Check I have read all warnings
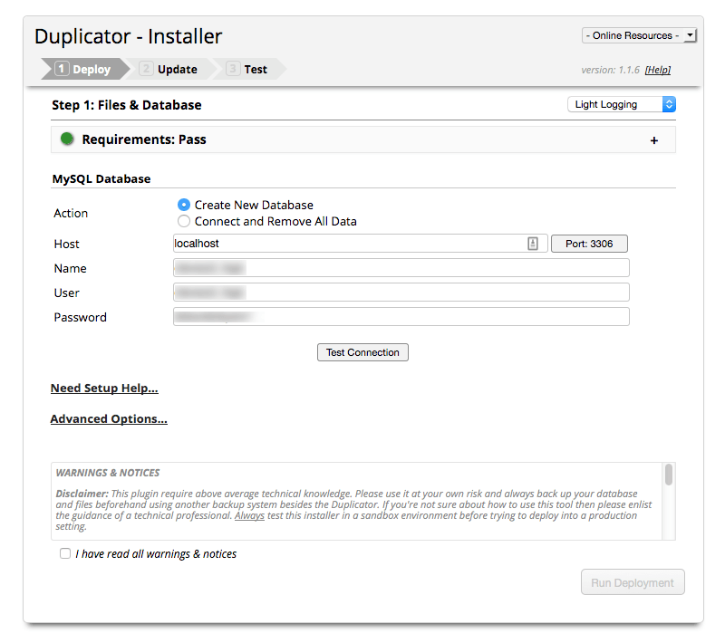The height and width of the screenshot is (643, 725). pos(65,553)
